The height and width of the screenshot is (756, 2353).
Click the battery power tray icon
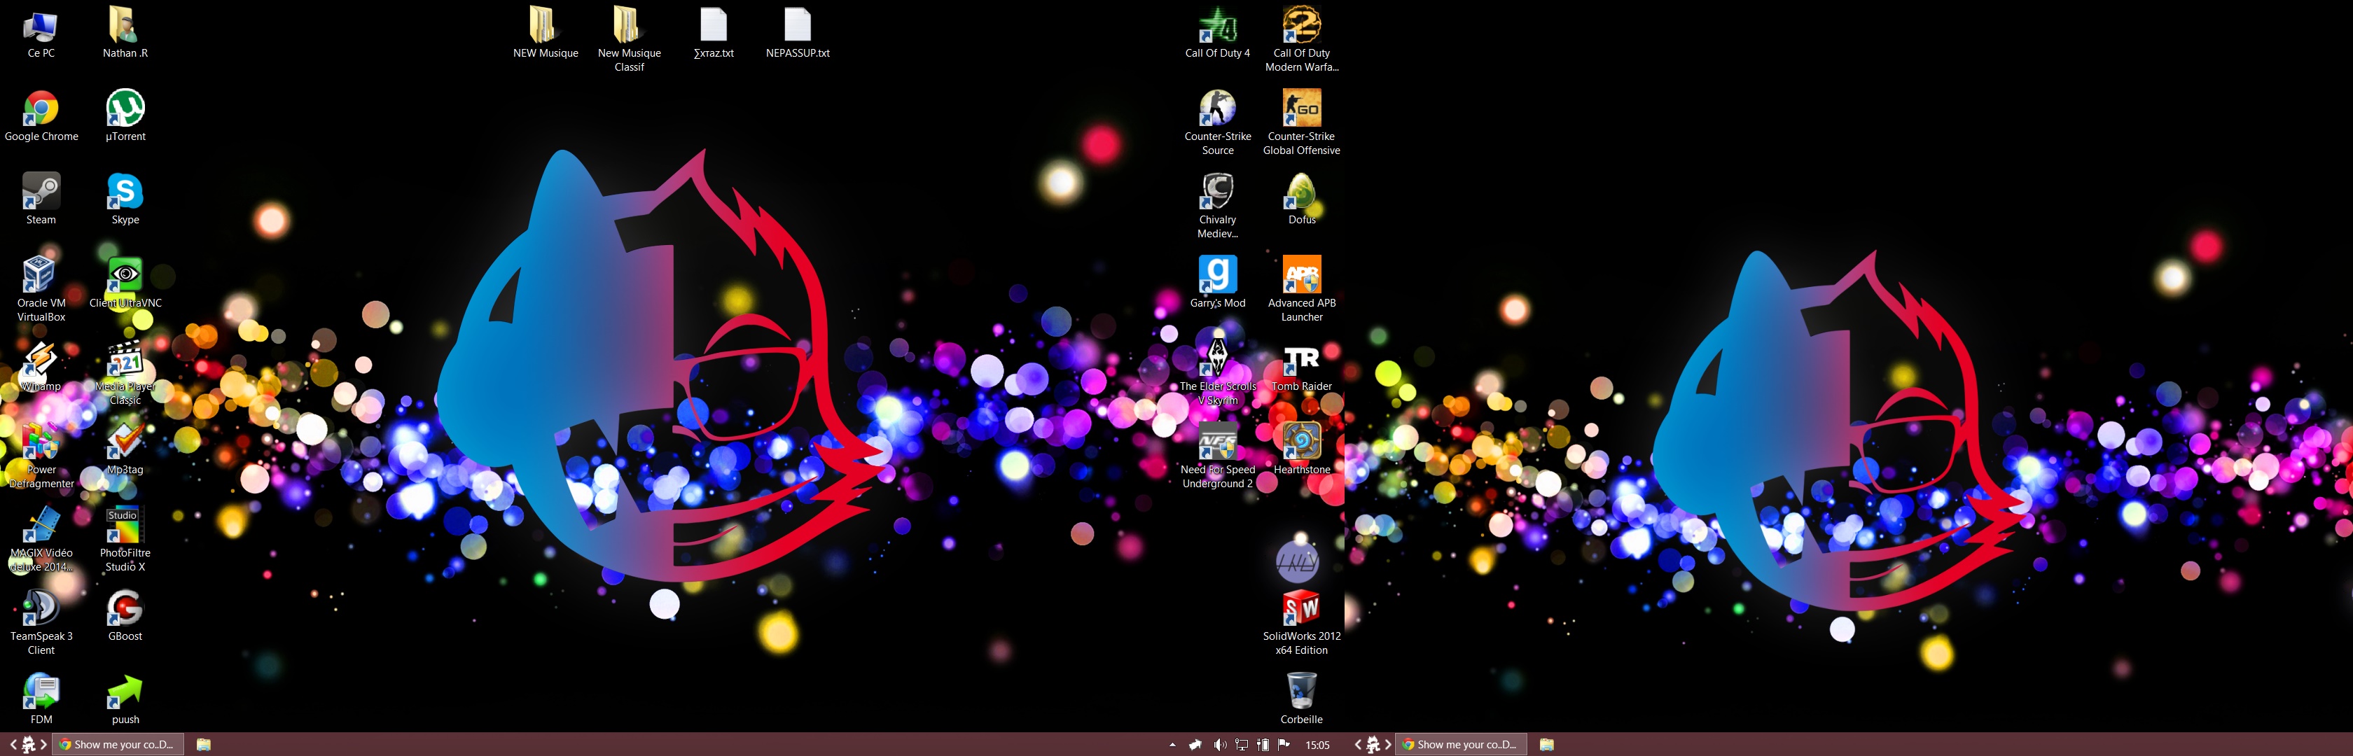pos(1263,745)
